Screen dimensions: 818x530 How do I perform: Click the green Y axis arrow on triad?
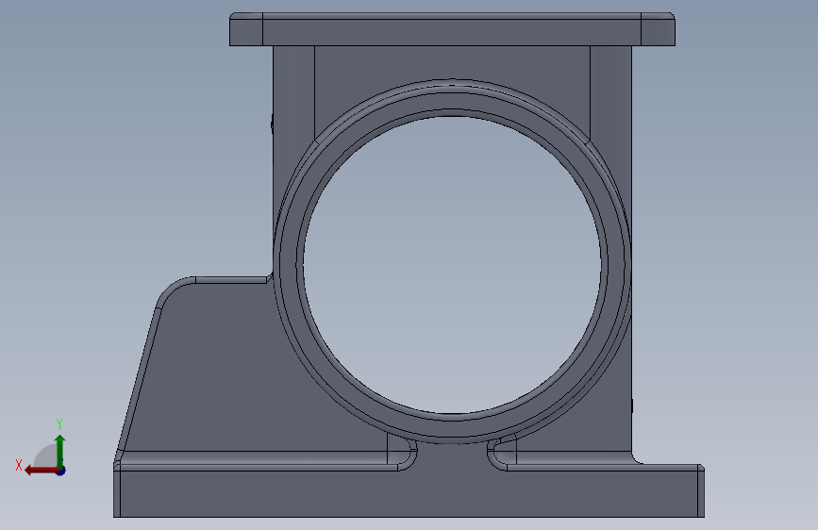tap(60, 451)
